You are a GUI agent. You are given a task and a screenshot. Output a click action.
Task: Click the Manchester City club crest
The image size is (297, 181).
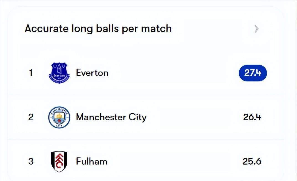click(59, 117)
